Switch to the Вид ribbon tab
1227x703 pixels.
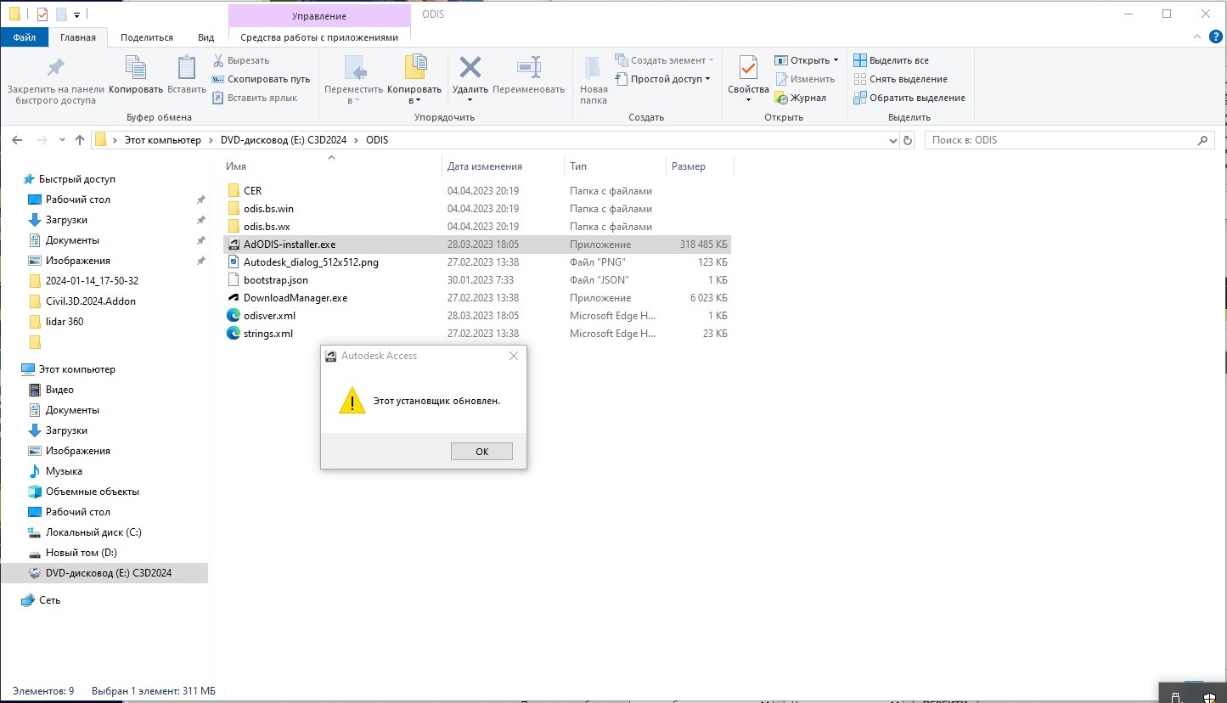coord(205,37)
